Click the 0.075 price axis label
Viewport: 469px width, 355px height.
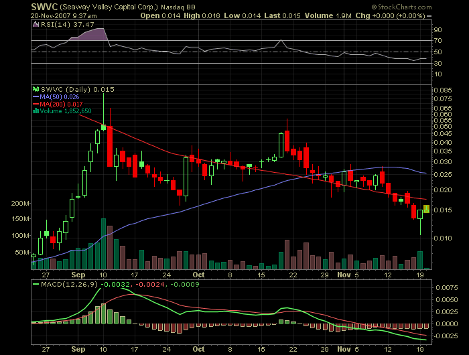pyautogui.click(x=443, y=98)
